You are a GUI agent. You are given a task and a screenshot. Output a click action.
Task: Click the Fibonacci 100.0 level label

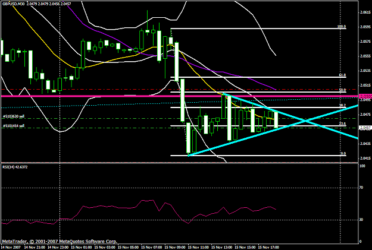(x=342, y=27)
